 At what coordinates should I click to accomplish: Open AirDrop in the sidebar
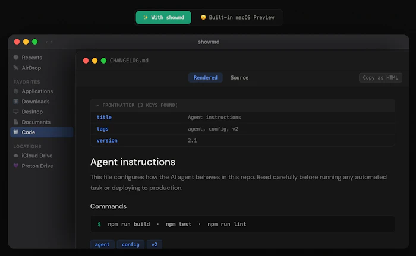click(x=31, y=68)
